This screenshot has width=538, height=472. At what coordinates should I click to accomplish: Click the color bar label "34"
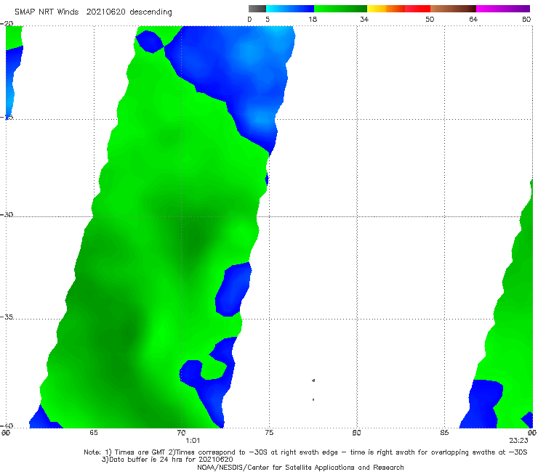[x=364, y=20]
